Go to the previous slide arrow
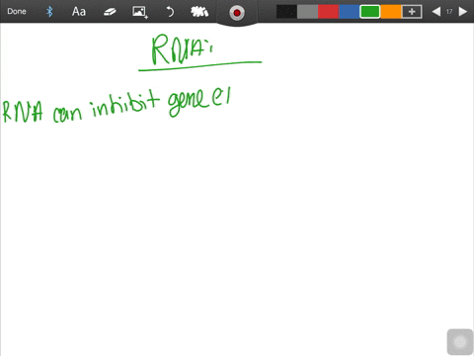This screenshot has height=356, width=474. (436, 12)
